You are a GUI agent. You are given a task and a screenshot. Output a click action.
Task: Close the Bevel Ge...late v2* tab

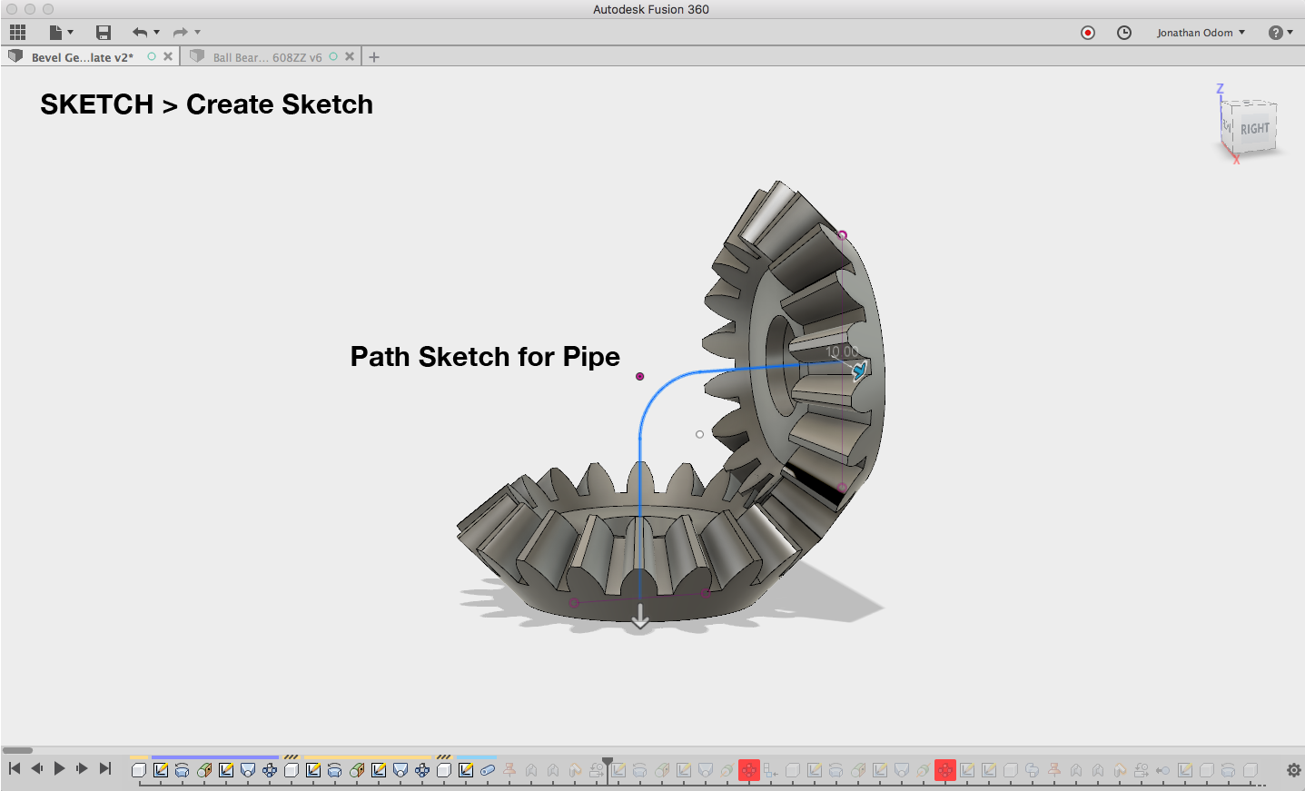pyautogui.click(x=168, y=56)
